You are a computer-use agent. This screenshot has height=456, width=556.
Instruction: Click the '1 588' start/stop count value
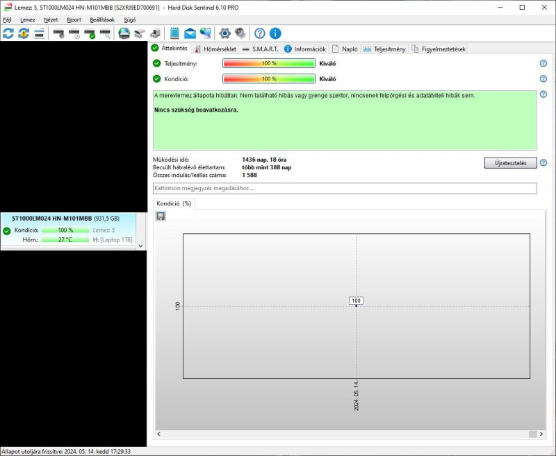click(250, 175)
